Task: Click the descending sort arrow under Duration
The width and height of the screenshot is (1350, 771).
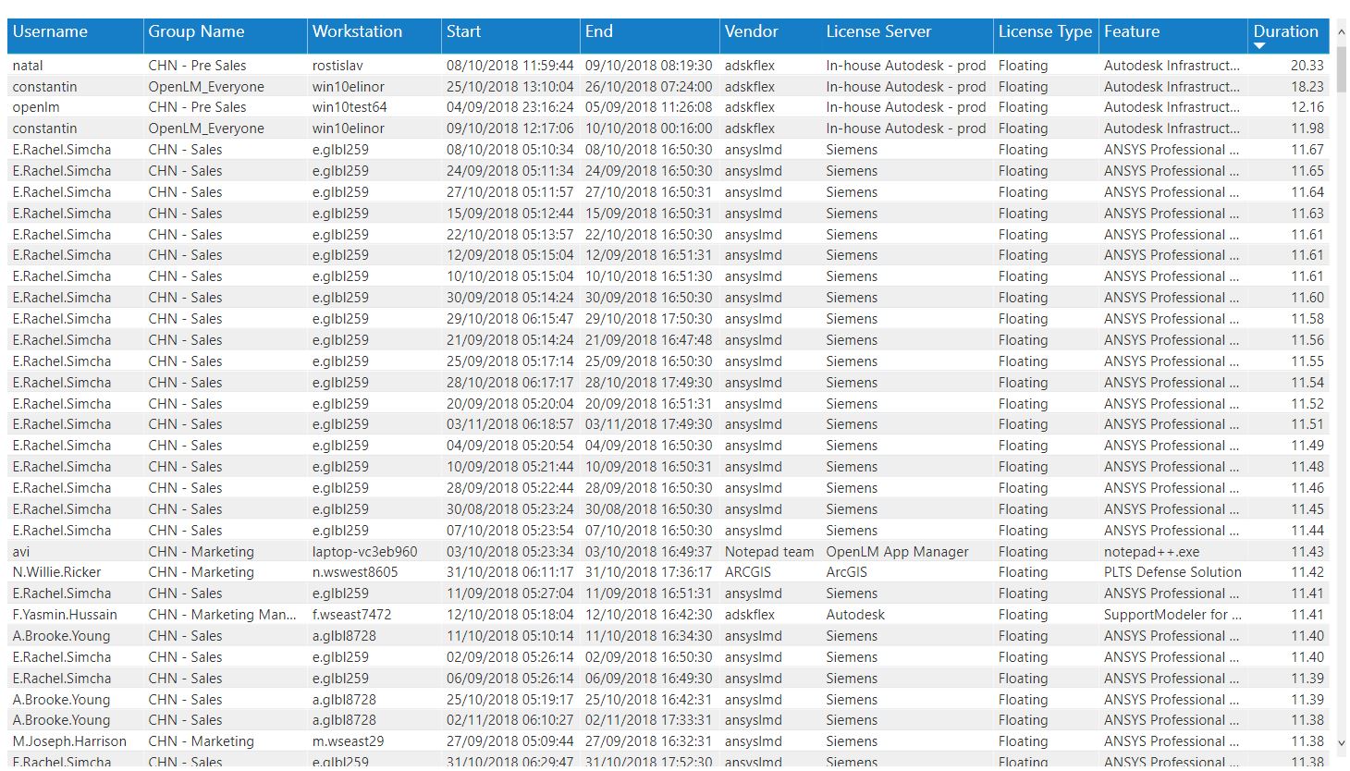Action: [1259, 46]
